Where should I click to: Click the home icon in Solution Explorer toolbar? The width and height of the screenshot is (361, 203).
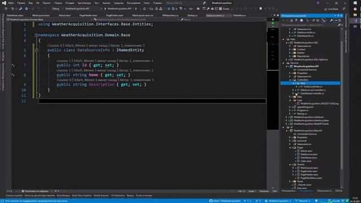[292, 20]
